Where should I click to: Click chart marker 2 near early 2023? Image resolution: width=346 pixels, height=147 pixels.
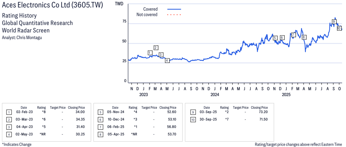point(156,48)
